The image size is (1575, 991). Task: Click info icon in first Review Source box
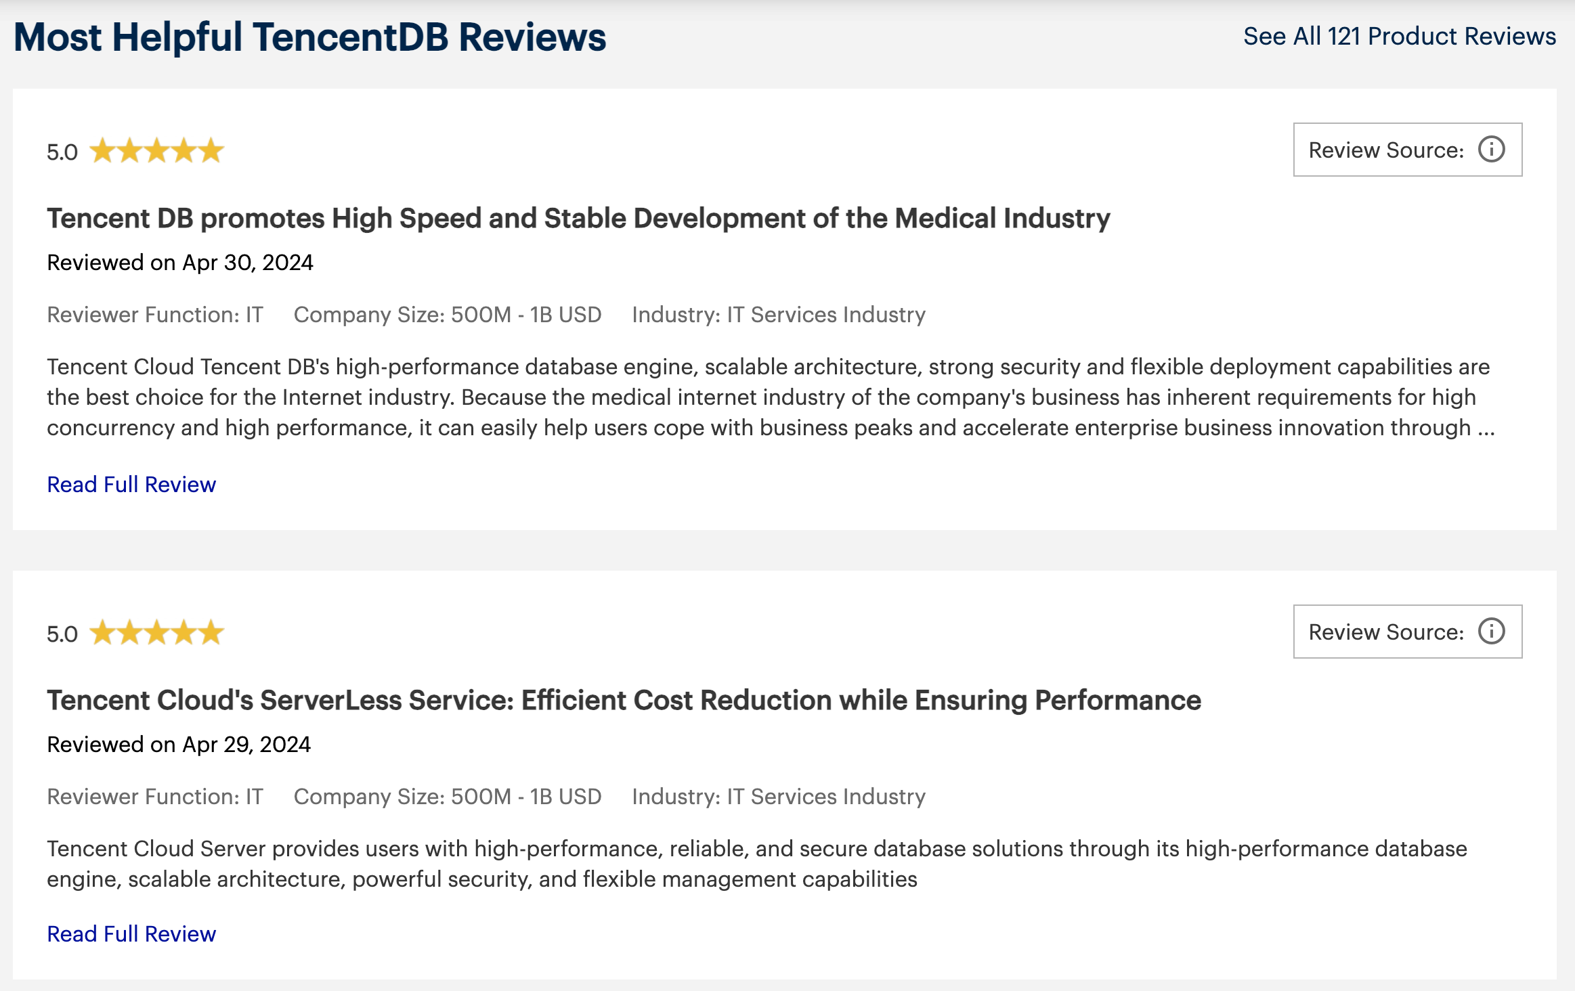(1491, 150)
